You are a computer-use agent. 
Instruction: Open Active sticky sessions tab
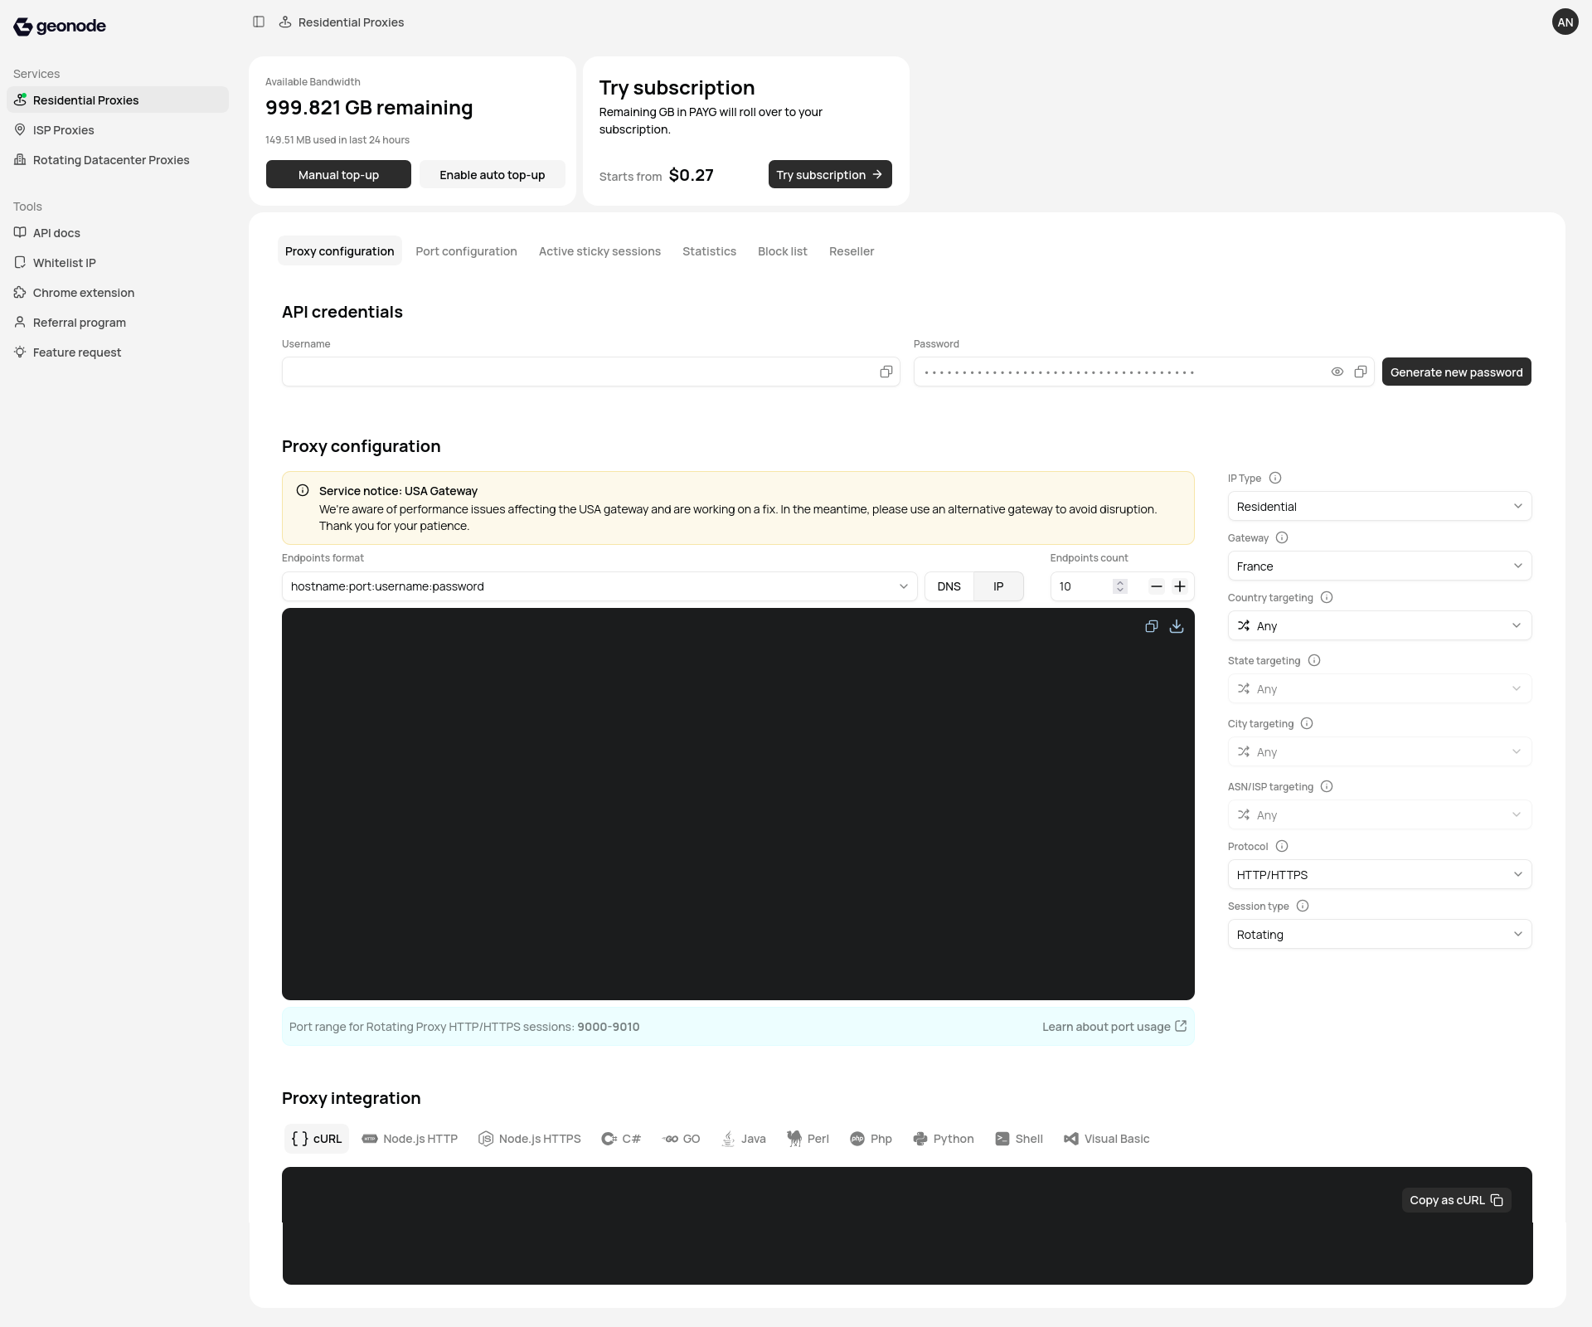click(x=599, y=251)
